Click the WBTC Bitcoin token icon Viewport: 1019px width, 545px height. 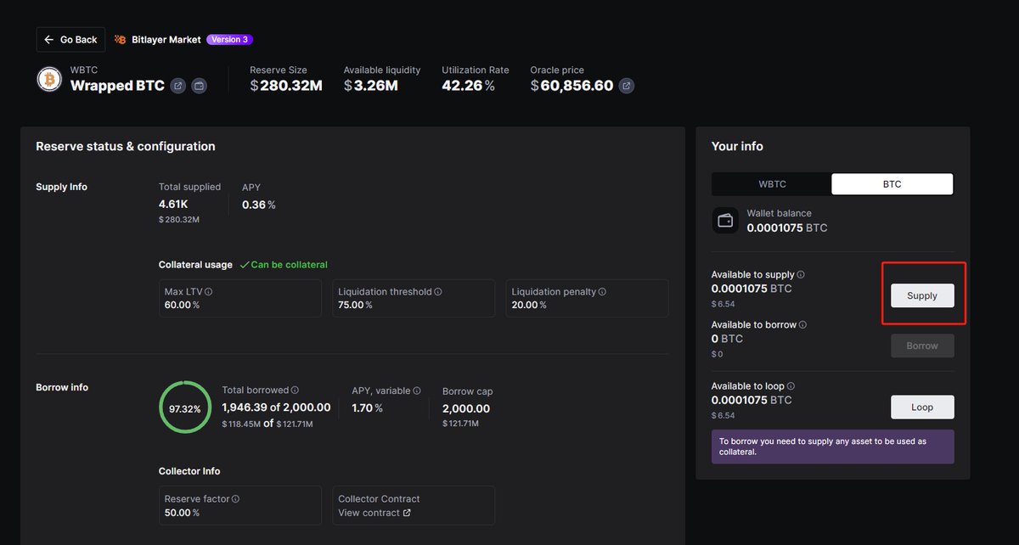click(50, 79)
